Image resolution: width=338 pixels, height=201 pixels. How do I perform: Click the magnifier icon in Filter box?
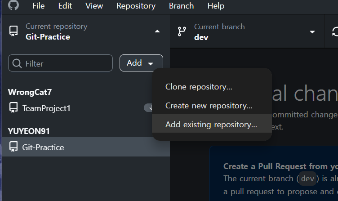click(x=17, y=63)
